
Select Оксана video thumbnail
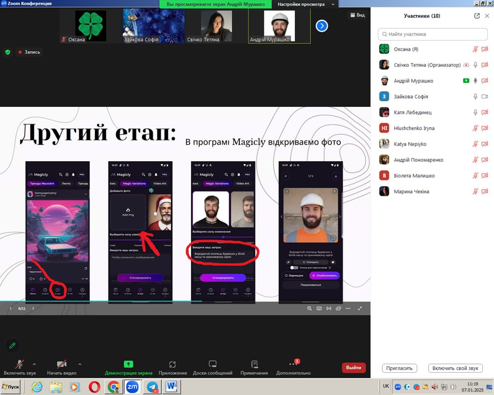tap(91, 26)
